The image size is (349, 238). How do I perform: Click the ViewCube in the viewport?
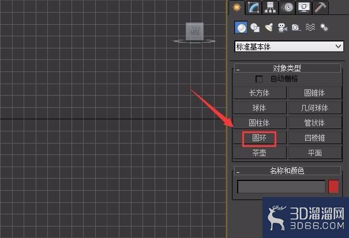click(x=194, y=32)
